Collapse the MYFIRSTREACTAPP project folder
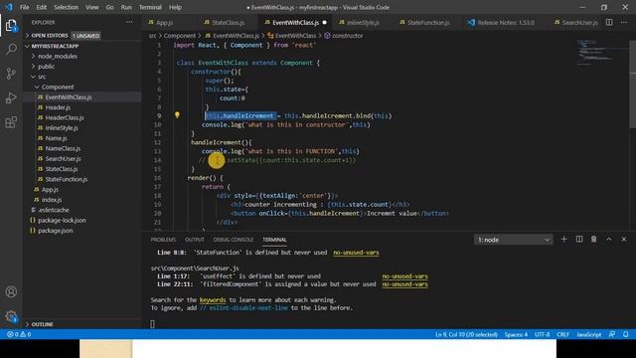This screenshot has height=358, width=636. [x=56, y=47]
